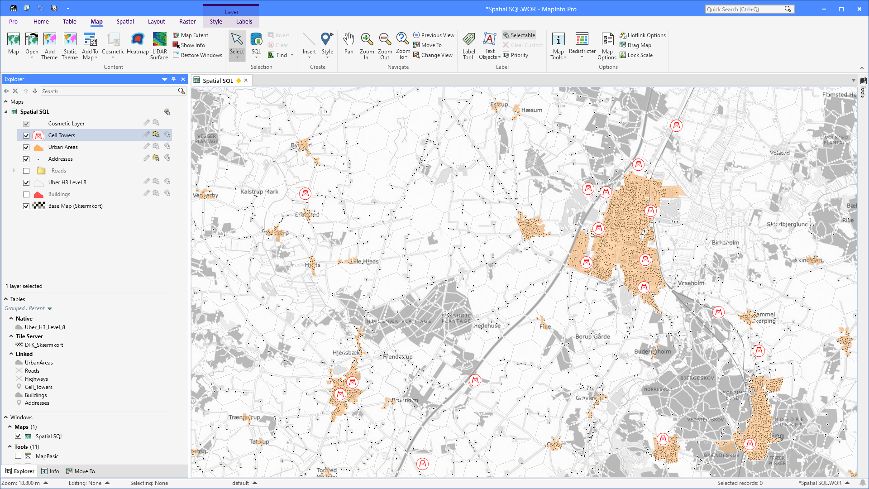Click the Explorer search field
This screenshot has height=489, width=869.
pyautogui.click(x=110, y=91)
